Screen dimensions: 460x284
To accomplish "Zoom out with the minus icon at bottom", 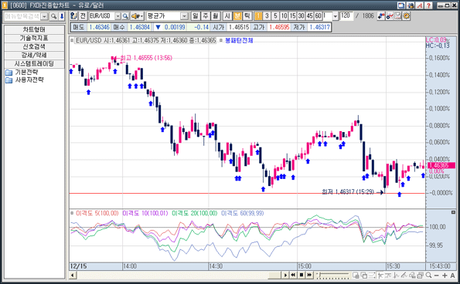I will 436,276.
